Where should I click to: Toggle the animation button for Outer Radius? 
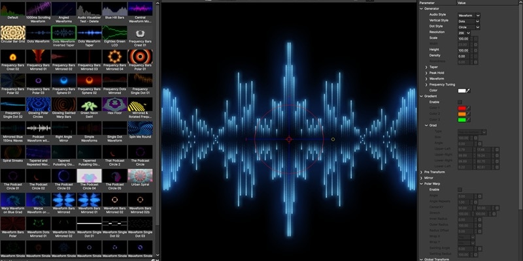click(x=480, y=225)
